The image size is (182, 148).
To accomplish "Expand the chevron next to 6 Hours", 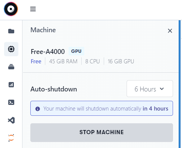I will (162, 89).
